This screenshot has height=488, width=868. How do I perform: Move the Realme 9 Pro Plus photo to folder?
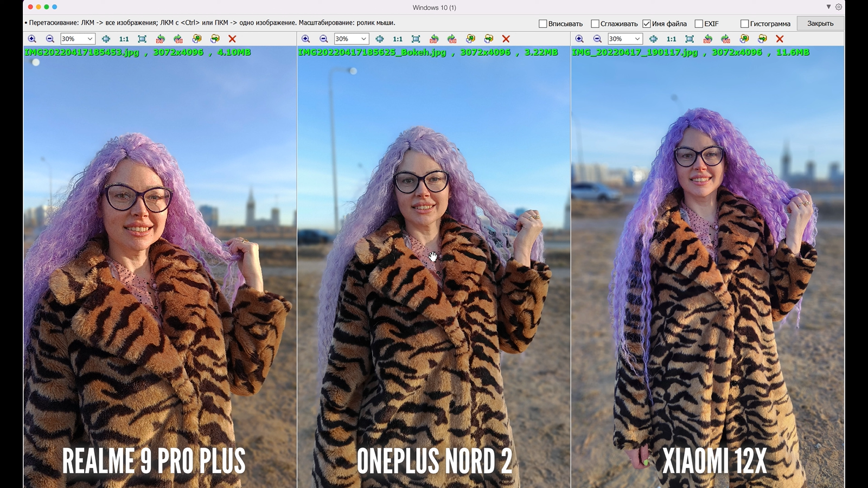[215, 39]
